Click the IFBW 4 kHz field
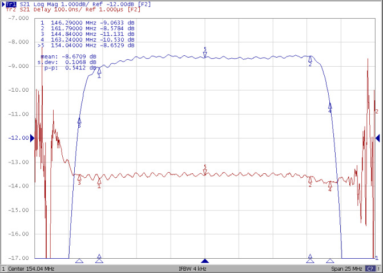This screenshot has width=383, height=273. pyautogui.click(x=191, y=268)
